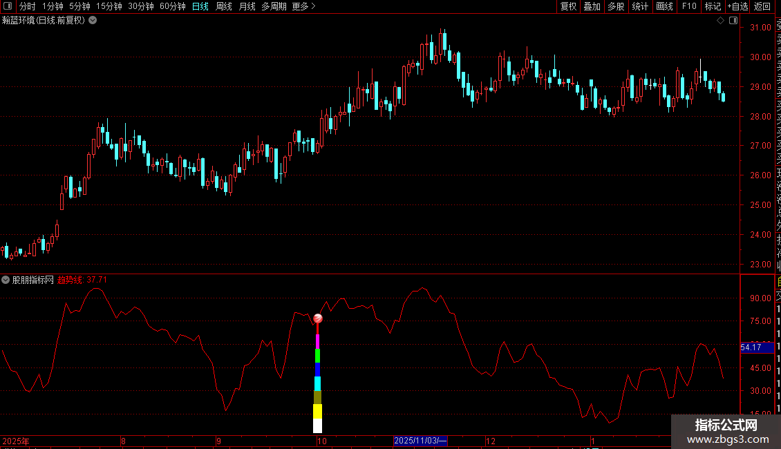Click the magenta segment of the signal bar
The height and width of the screenshot is (449, 781).
tap(318, 341)
